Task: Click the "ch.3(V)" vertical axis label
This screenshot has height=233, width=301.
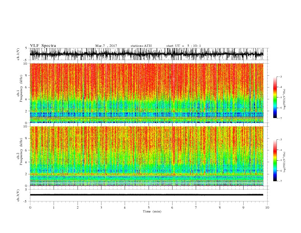Action: tap(18, 195)
